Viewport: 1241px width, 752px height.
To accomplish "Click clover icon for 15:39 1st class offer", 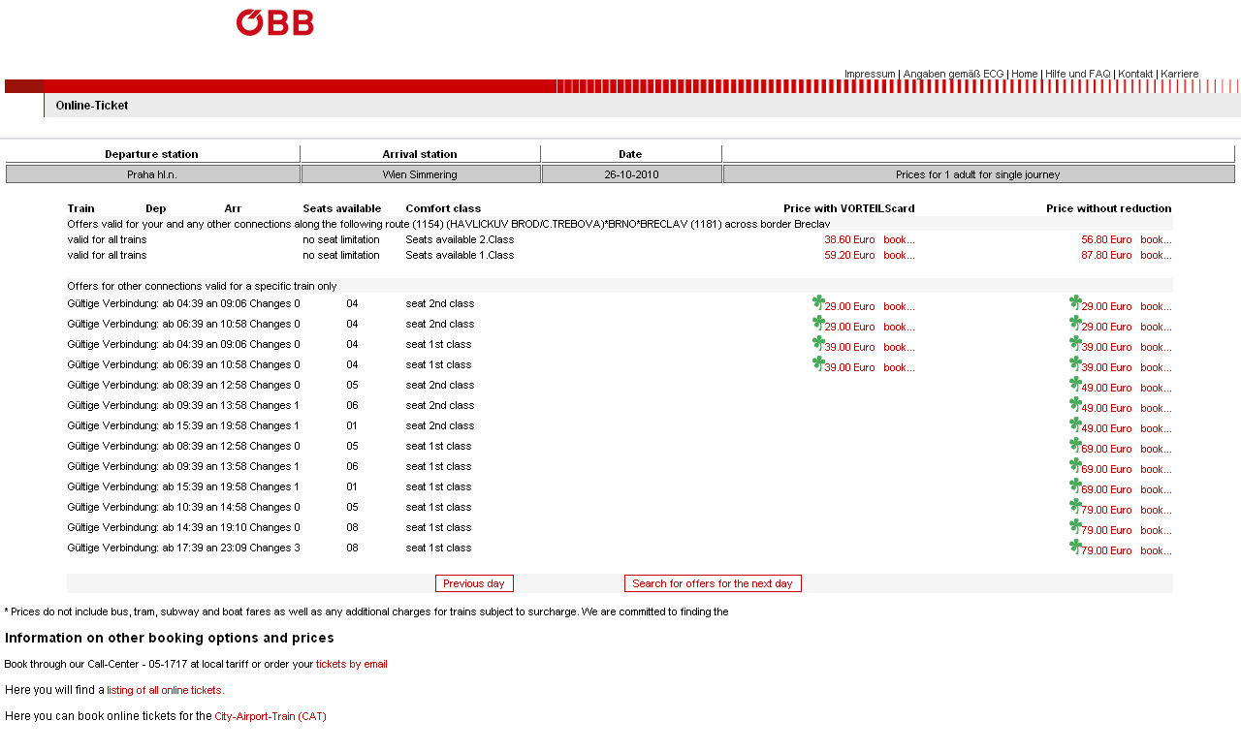I will pyautogui.click(x=1075, y=486).
